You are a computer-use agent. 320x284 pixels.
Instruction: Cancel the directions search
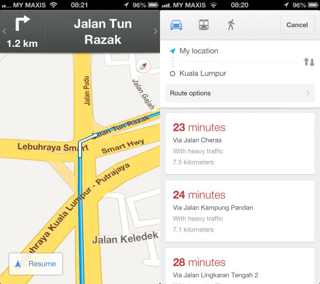click(x=297, y=25)
